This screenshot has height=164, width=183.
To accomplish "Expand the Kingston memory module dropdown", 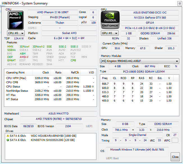I will tap(139, 61).
